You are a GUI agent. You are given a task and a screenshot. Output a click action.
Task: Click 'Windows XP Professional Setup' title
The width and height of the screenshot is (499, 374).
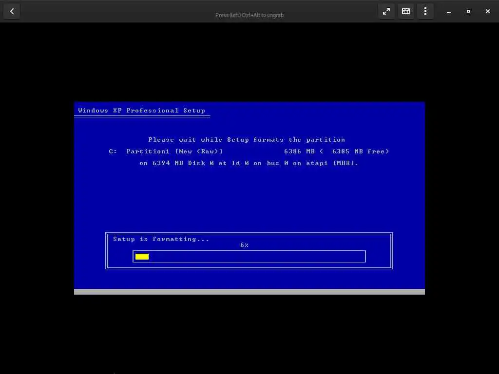(142, 111)
